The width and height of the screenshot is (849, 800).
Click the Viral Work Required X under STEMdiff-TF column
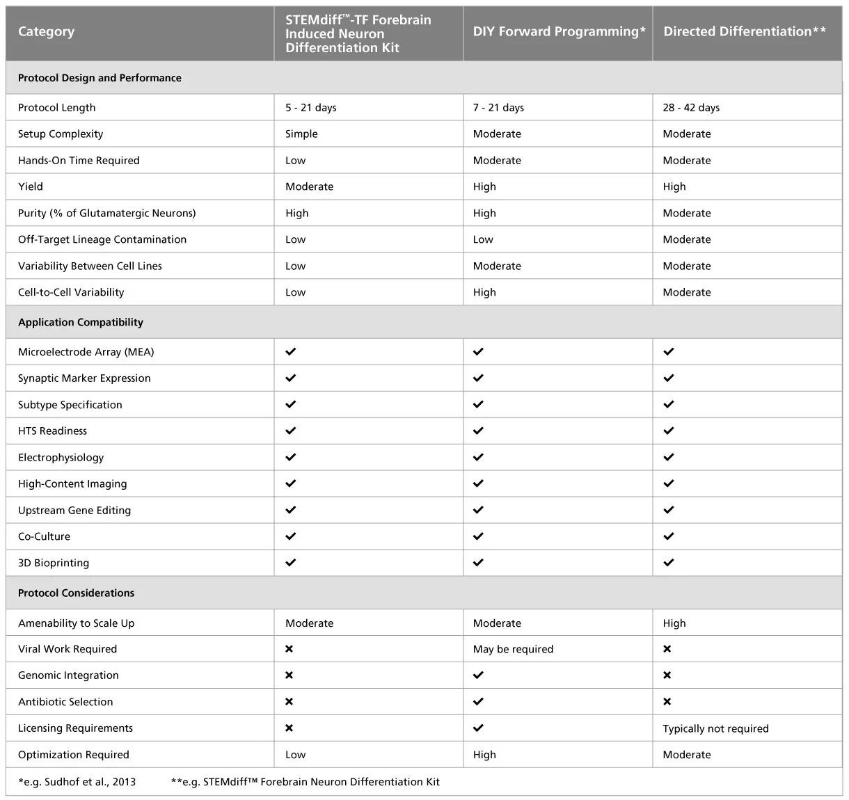click(x=289, y=649)
